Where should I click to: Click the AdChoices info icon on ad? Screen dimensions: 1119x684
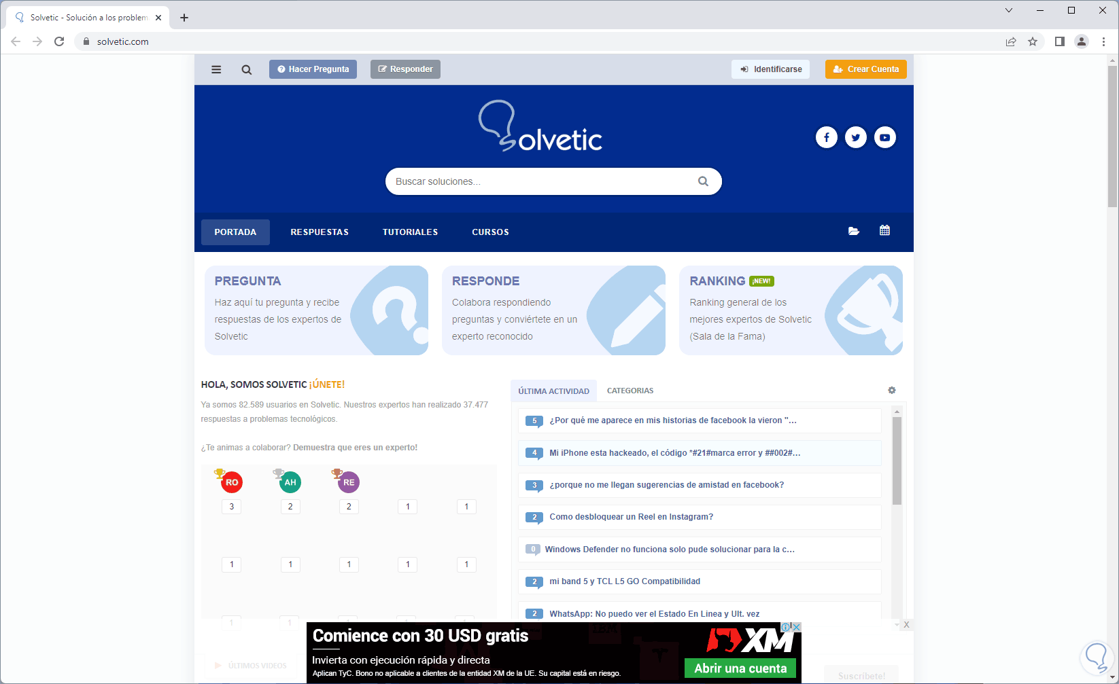coord(786,627)
